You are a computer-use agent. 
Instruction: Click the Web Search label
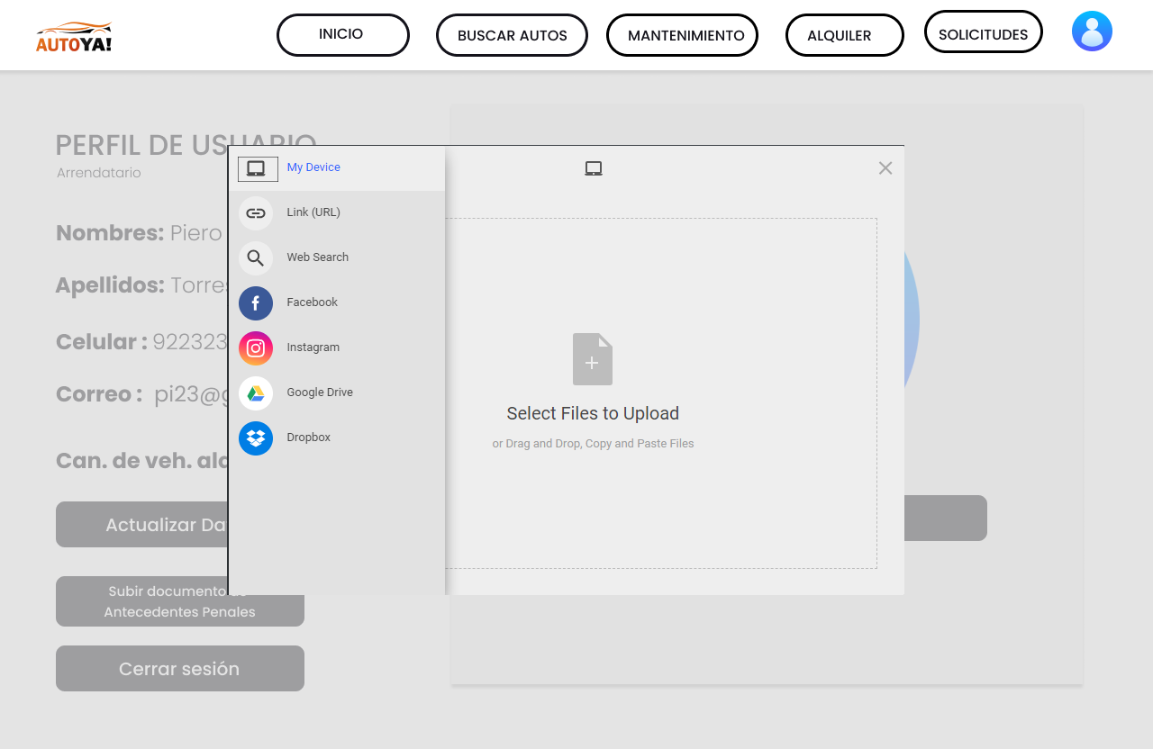point(318,257)
